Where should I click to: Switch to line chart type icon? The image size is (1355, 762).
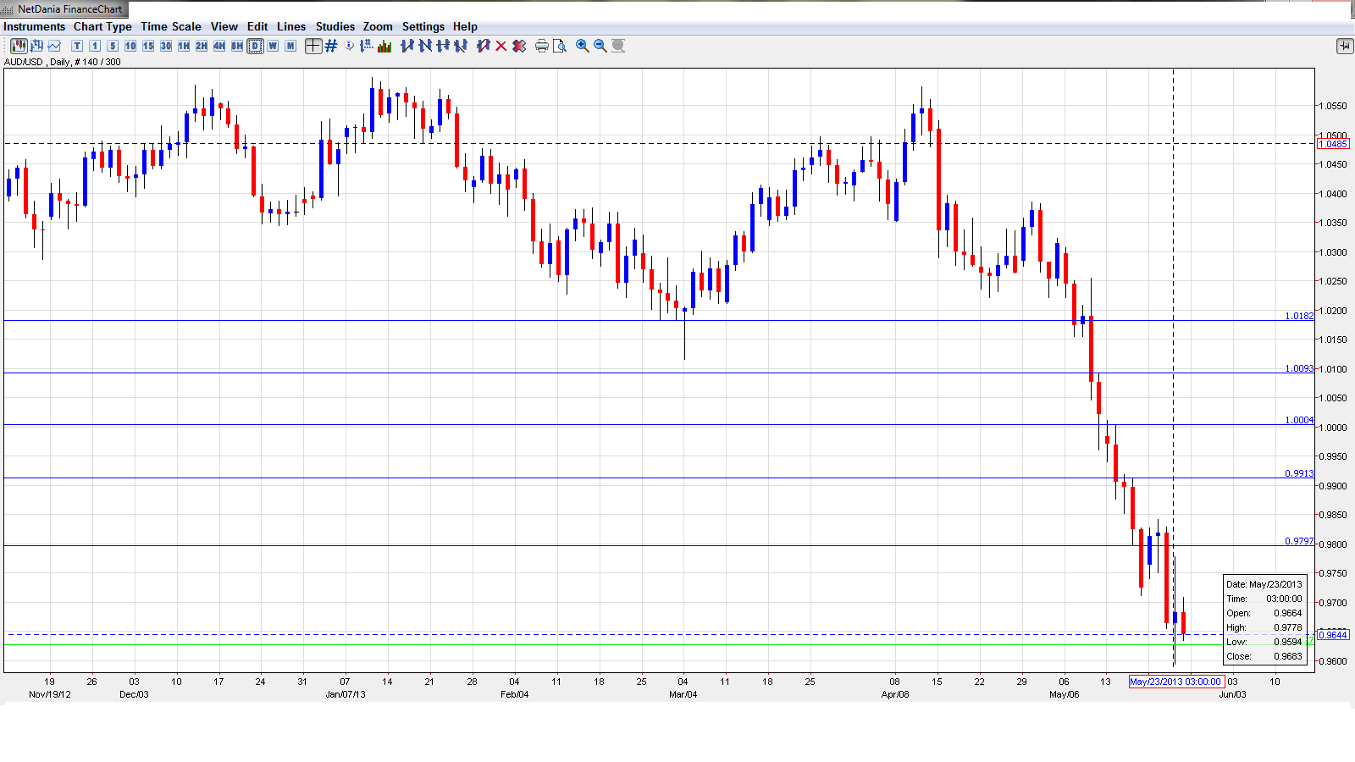pos(54,46)
